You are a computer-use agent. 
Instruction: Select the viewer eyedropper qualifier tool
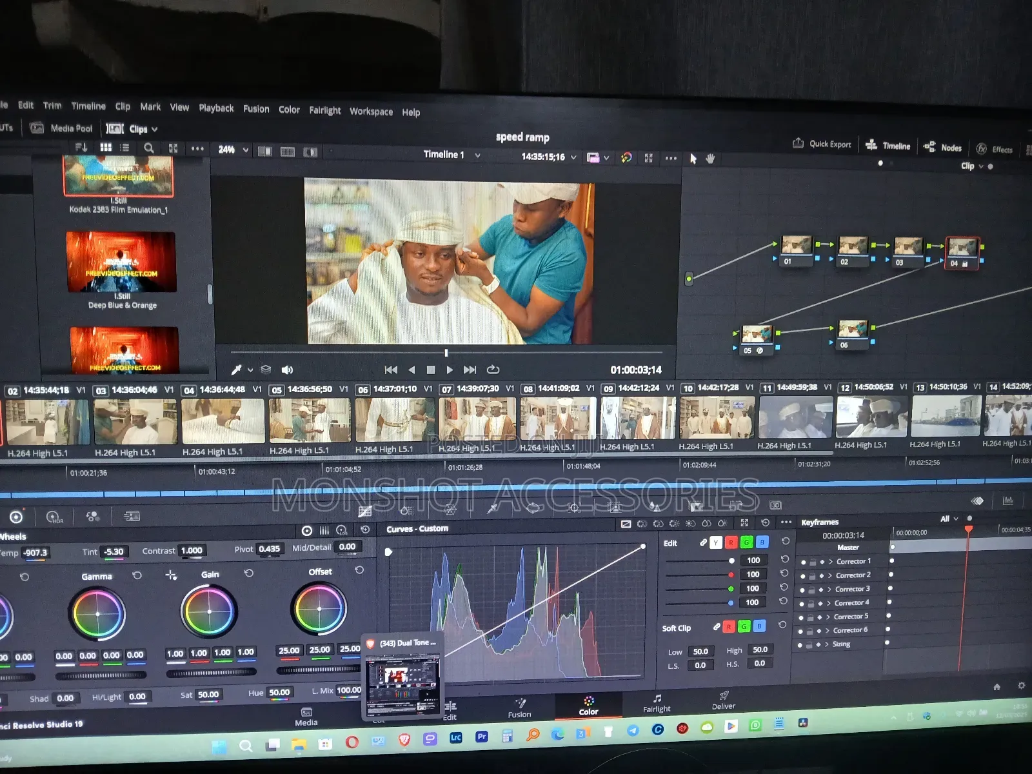click(237, 370)
